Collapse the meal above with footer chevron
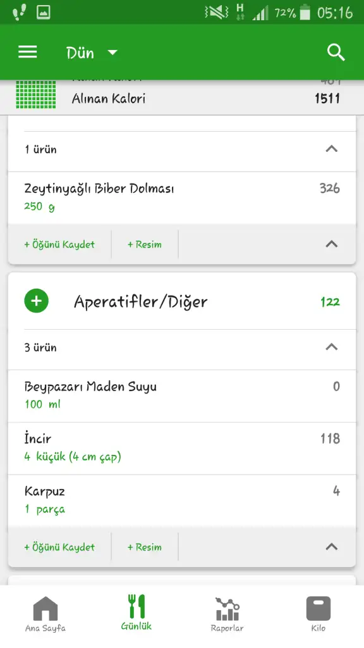This screenshot has width=364, height=648. [332, 244]
